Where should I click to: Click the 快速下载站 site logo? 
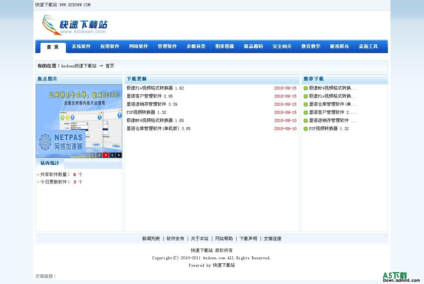[75, 25]
